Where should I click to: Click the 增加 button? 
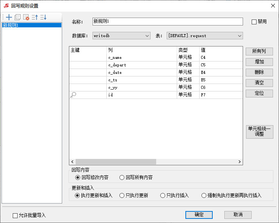(259, 62)
